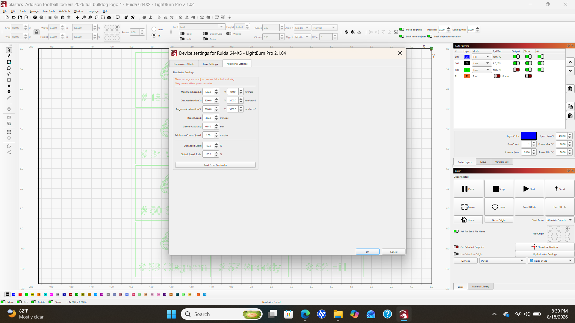
Task: Open the Laser Tools menu
Action: coord(49,11)
